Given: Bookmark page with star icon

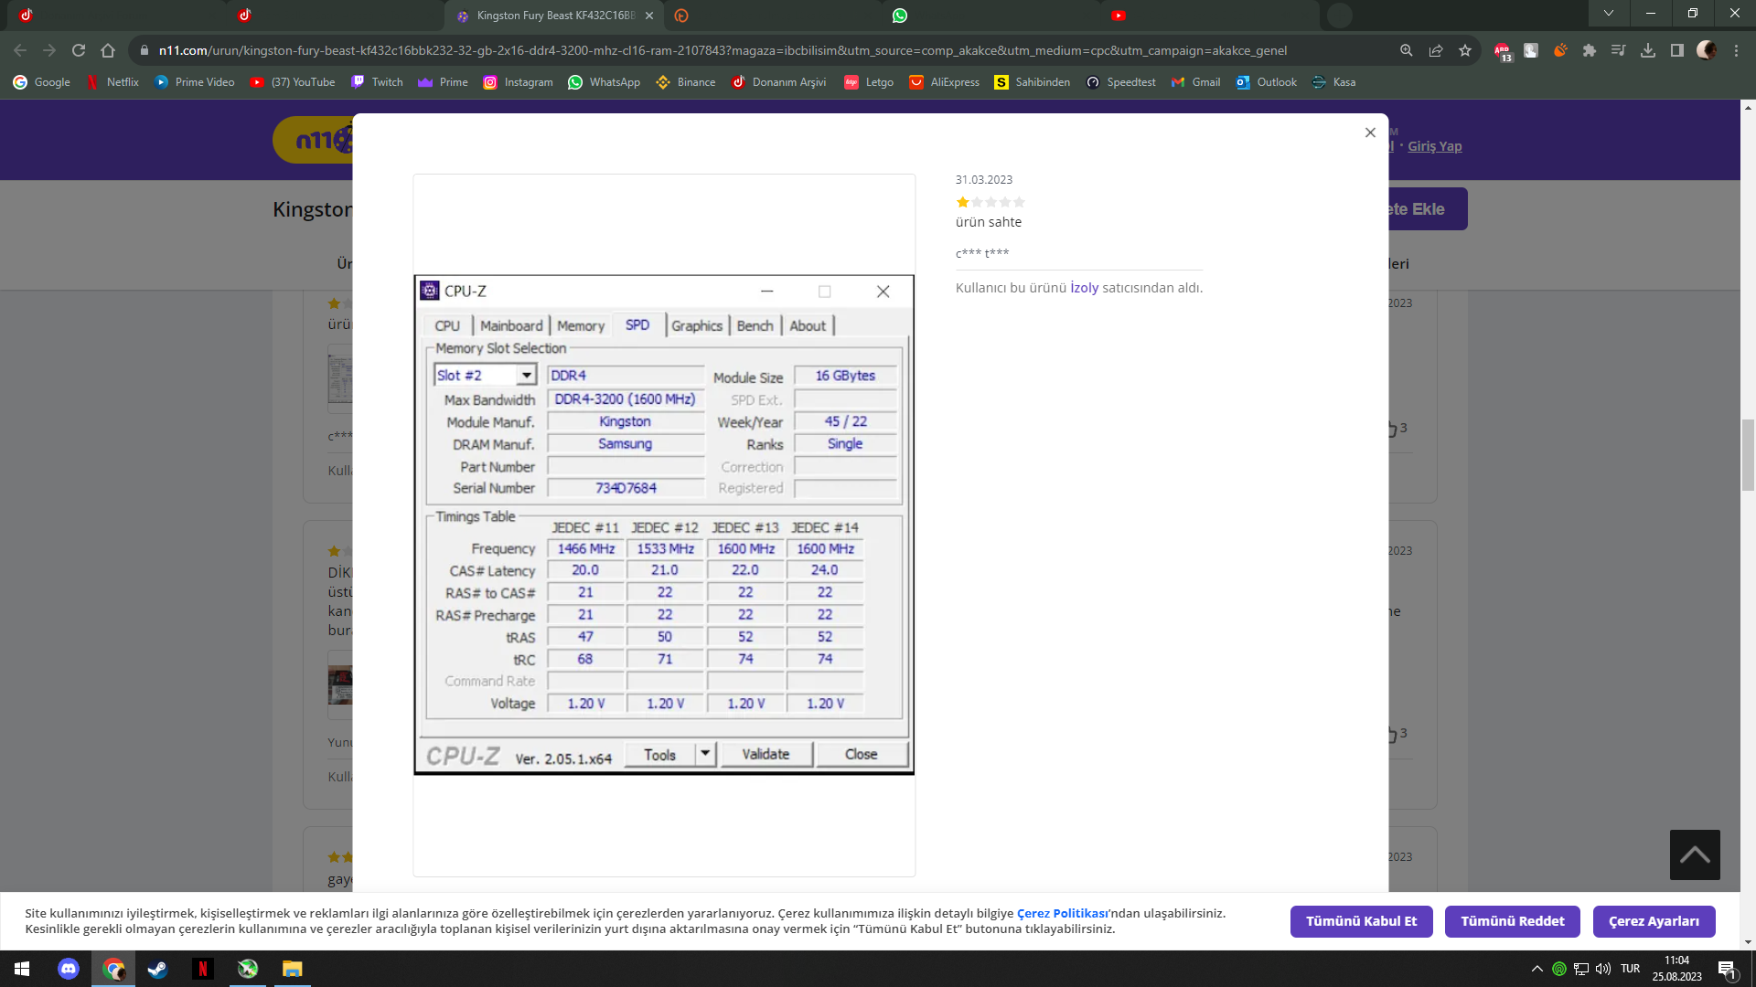Looking at the screenshot, I should [1465, 51].
